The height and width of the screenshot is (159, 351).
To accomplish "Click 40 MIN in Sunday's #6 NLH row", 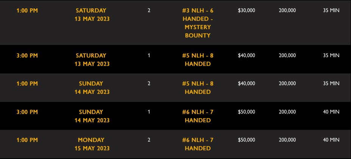I will tap(331, 112).
